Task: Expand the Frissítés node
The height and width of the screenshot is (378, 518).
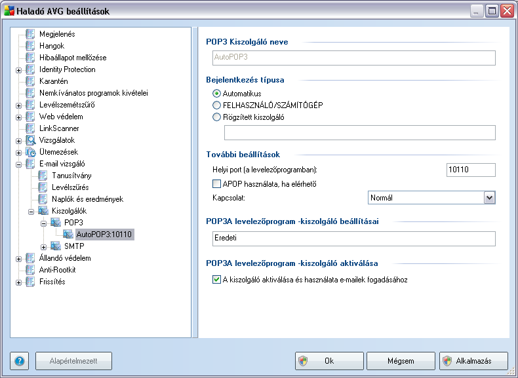Action: [18, 282]
